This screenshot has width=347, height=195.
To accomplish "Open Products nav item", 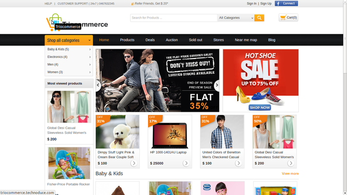I will pos(127,40).
